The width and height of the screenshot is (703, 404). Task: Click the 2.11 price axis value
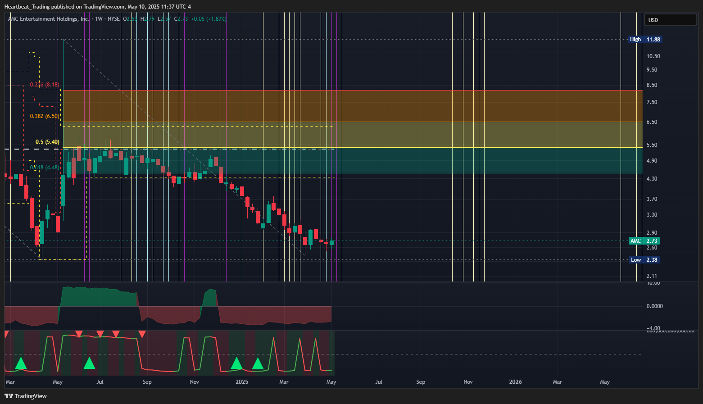(x=652, y=276)
